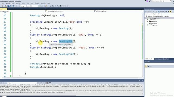The image size is (174, 97).
Task: Click the highlighted ReadLogXML text
Action: pyautogui.click(x=66, y=41)
